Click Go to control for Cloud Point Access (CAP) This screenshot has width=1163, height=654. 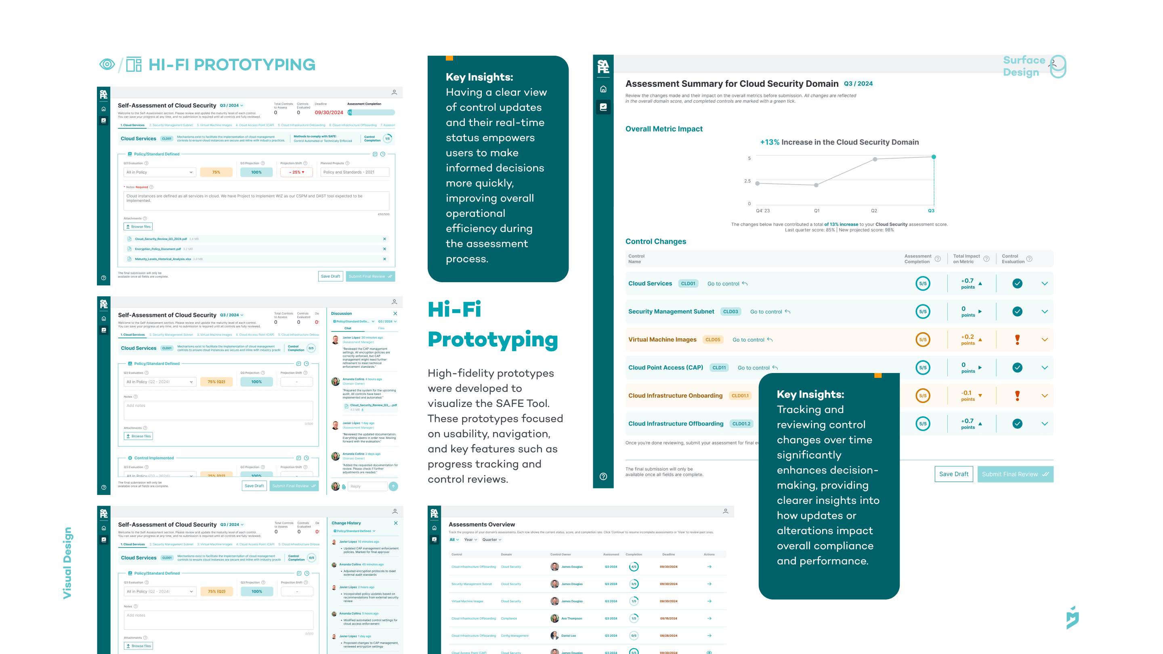pos(758,367)
